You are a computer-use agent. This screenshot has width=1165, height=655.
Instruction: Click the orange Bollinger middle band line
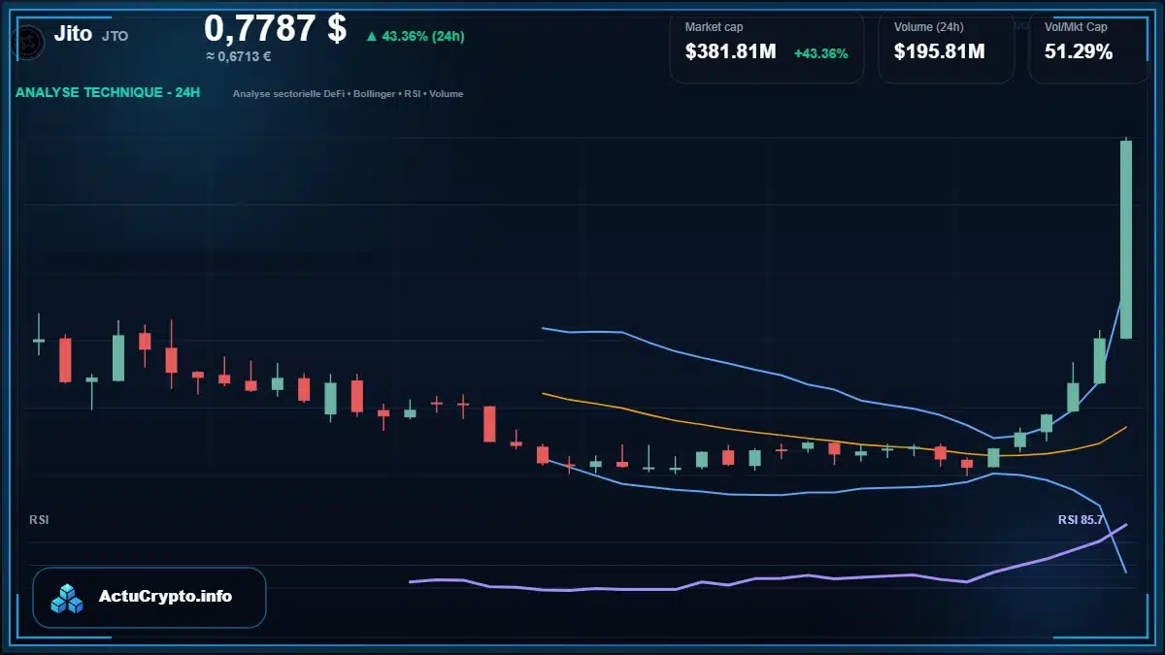(x=834, y=442)
